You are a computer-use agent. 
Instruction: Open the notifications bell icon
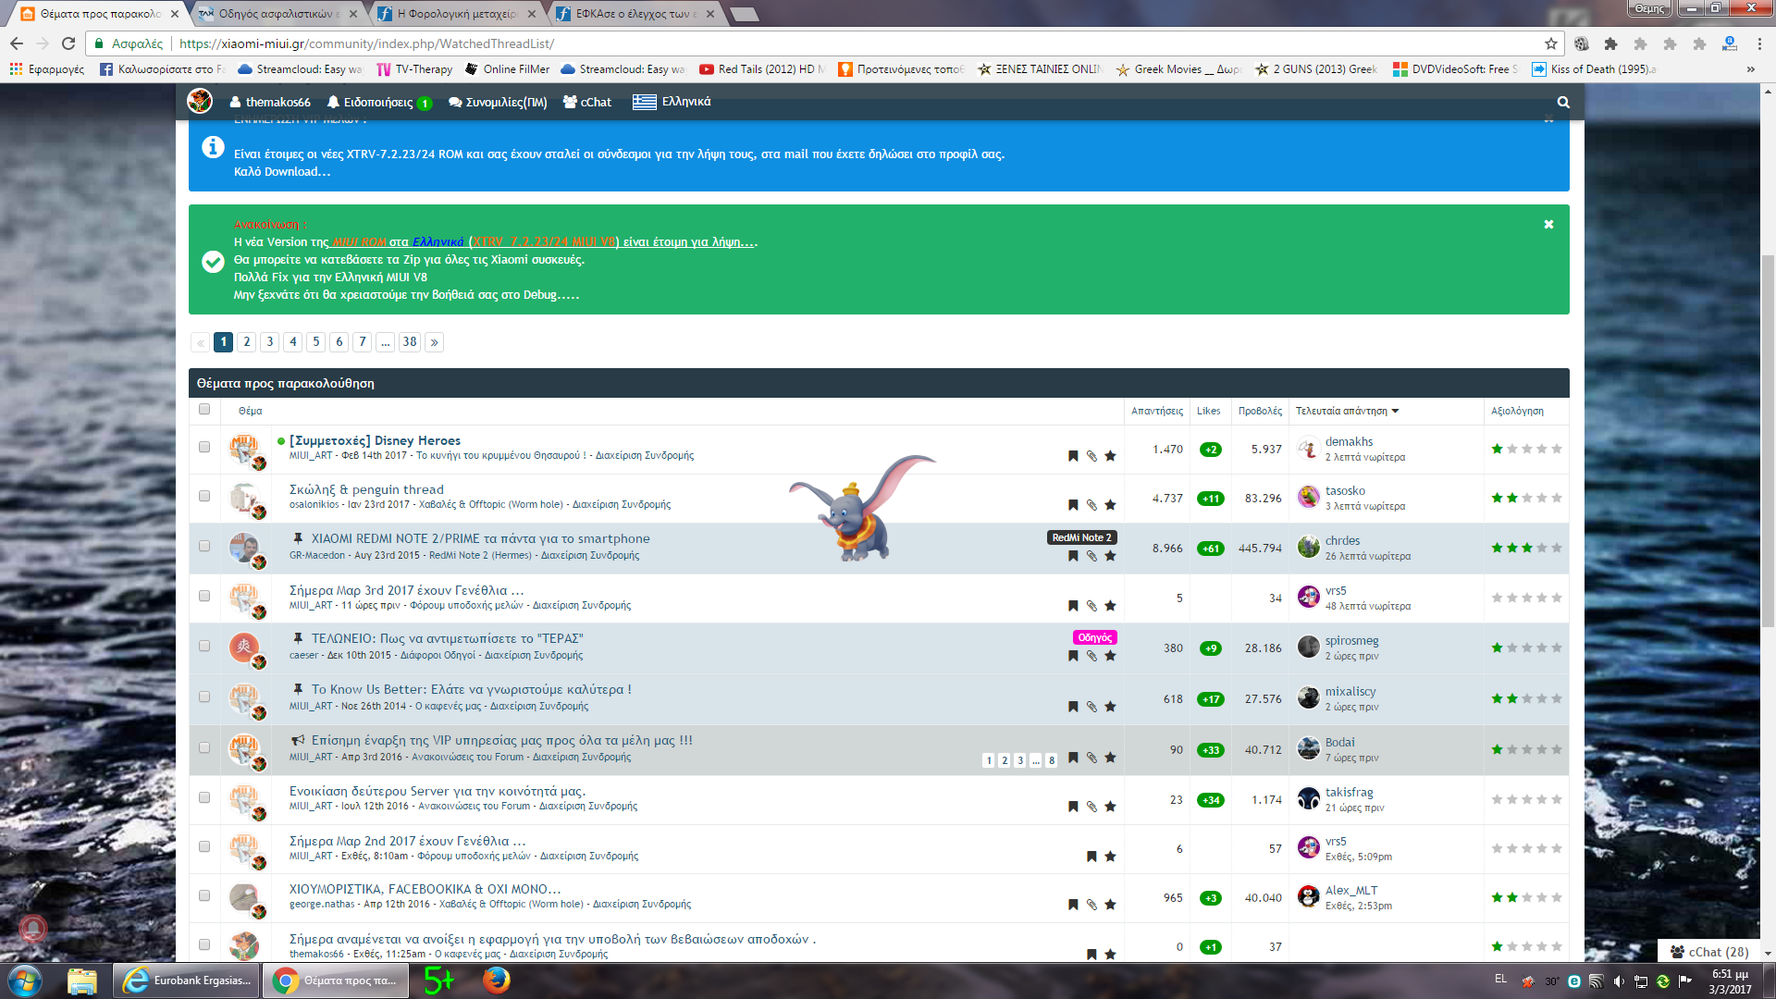(334, 102)
